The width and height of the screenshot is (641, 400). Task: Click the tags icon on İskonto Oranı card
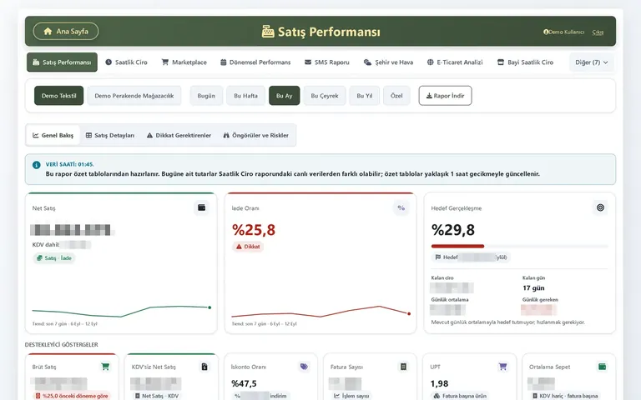tap(304, 367)
